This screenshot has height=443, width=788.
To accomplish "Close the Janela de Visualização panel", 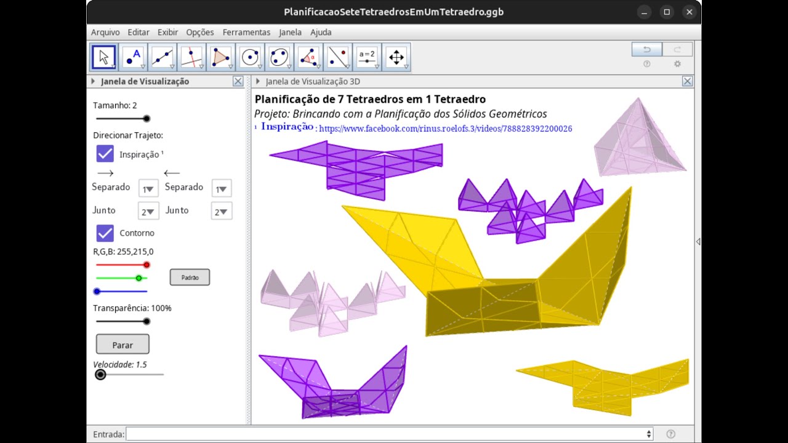I will [x=238, y=81].
